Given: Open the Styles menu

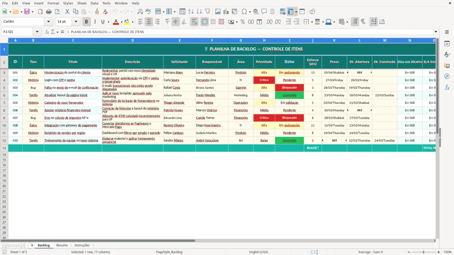Looking at the screenshot, I should click(x=68, y=3).
